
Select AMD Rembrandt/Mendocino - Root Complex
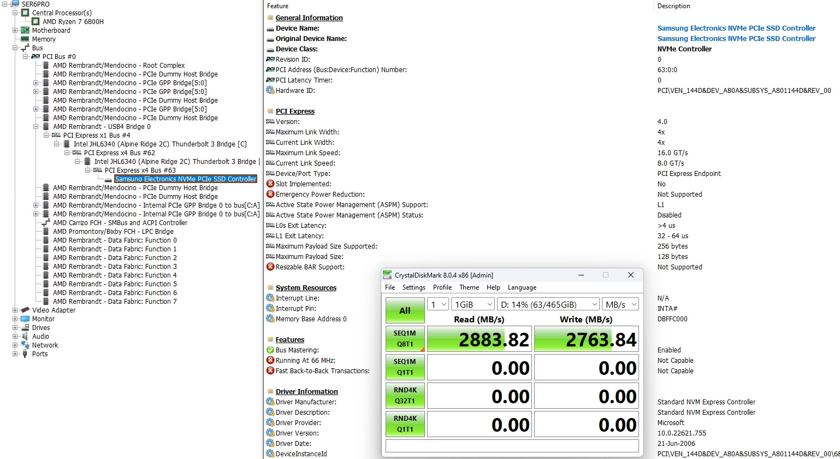click(x=119, y=65)
